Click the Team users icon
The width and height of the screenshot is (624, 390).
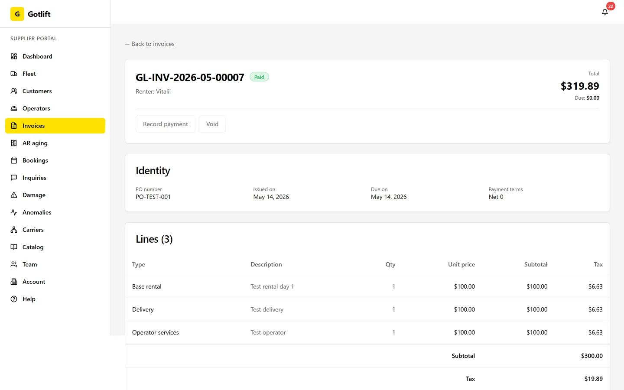pyautogui.click(x=14, y=264)
